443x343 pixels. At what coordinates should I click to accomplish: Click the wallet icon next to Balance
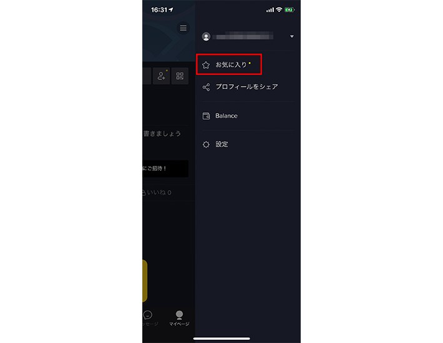point(207,116)
